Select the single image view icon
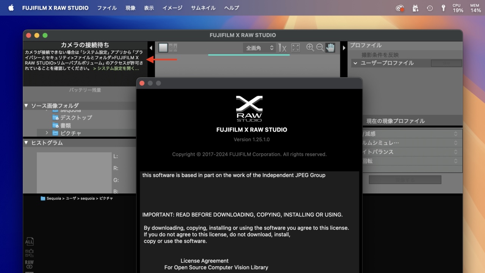The width and height of the screenshot is (485, 273). click(x=163, y=47)
